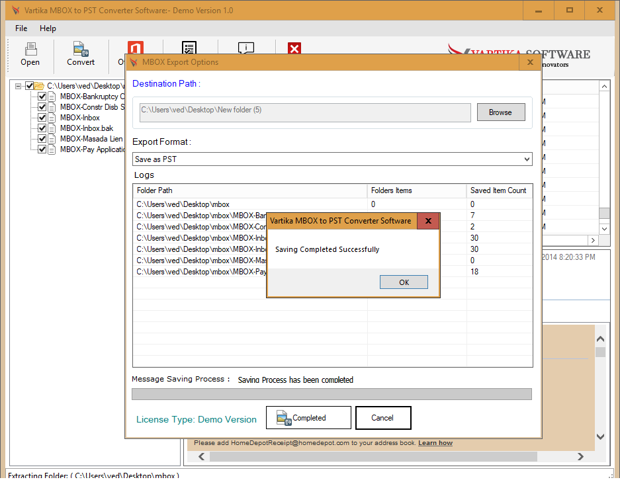The height and width of the screenshot is (488, 620).
Task: Uncheck the MBOX-Pay Application checkbox
Action: (42, 149)
